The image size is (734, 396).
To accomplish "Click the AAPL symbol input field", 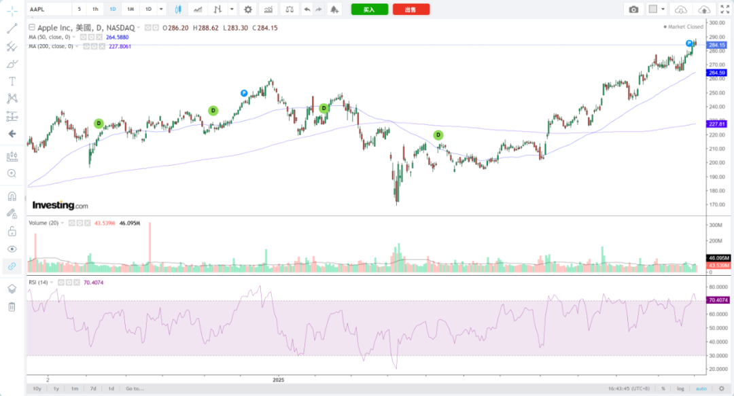I will (x=49, y=10).
